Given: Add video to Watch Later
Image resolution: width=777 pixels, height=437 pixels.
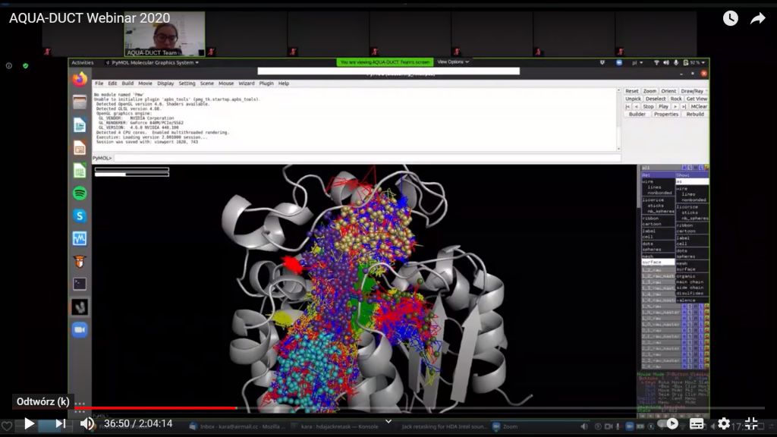Looking at the screenshot, I should tap(731, 18).
